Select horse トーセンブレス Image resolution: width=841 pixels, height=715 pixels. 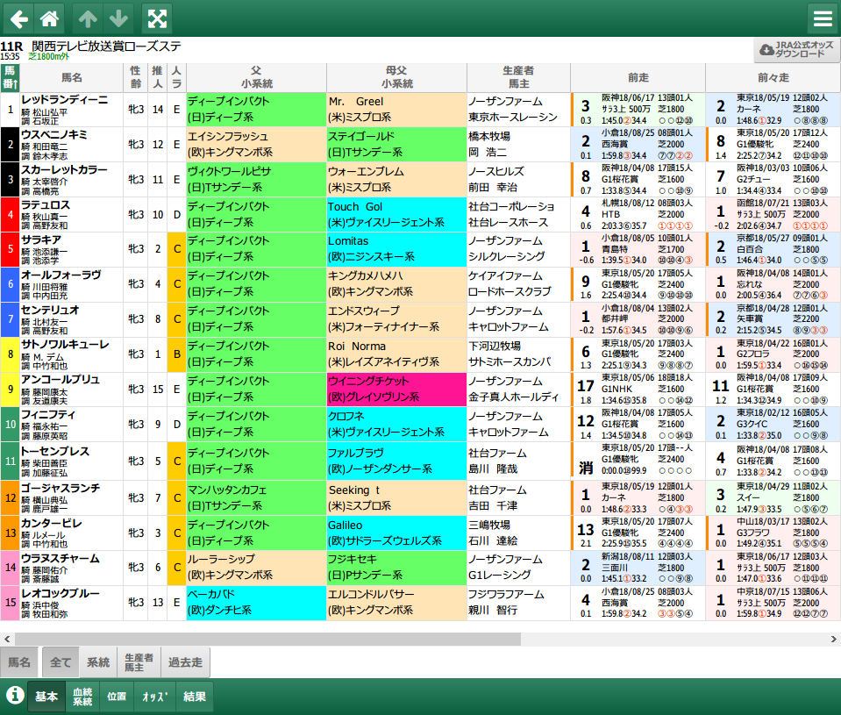pos(55,451)
